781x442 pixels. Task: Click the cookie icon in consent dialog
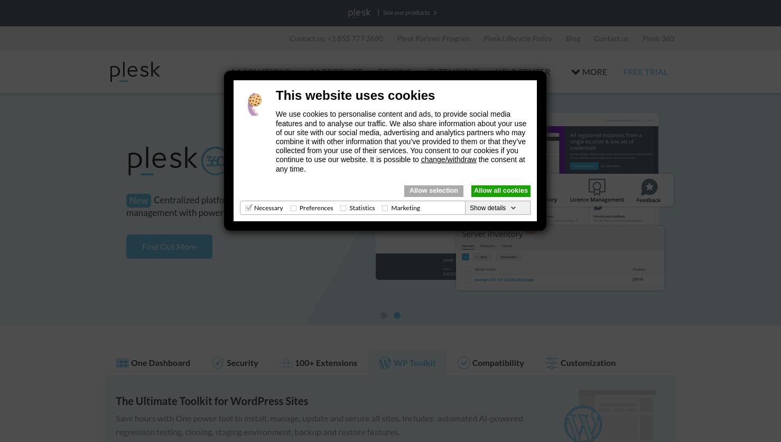pos(255,104)
